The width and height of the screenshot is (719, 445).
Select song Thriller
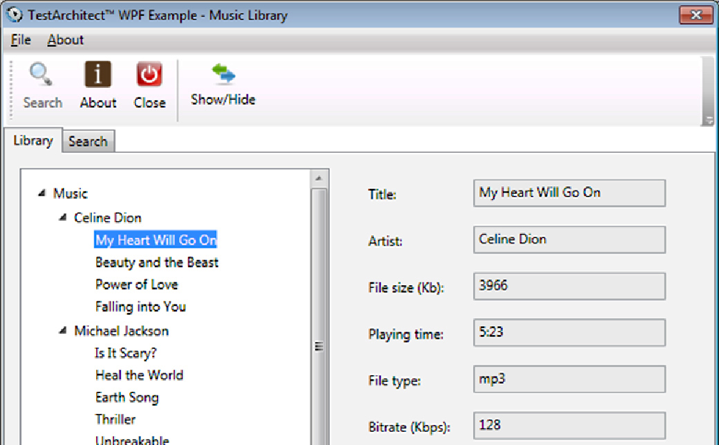coord(115,419)
